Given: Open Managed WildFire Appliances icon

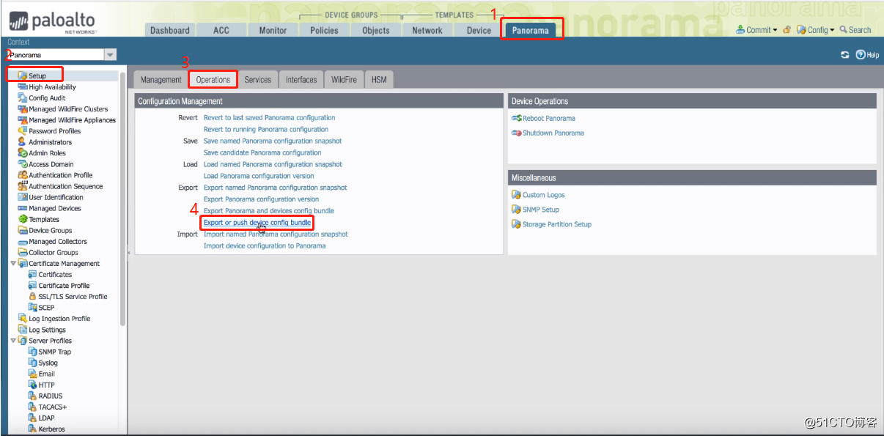Looking at the screenshot, I should [23, 120].
